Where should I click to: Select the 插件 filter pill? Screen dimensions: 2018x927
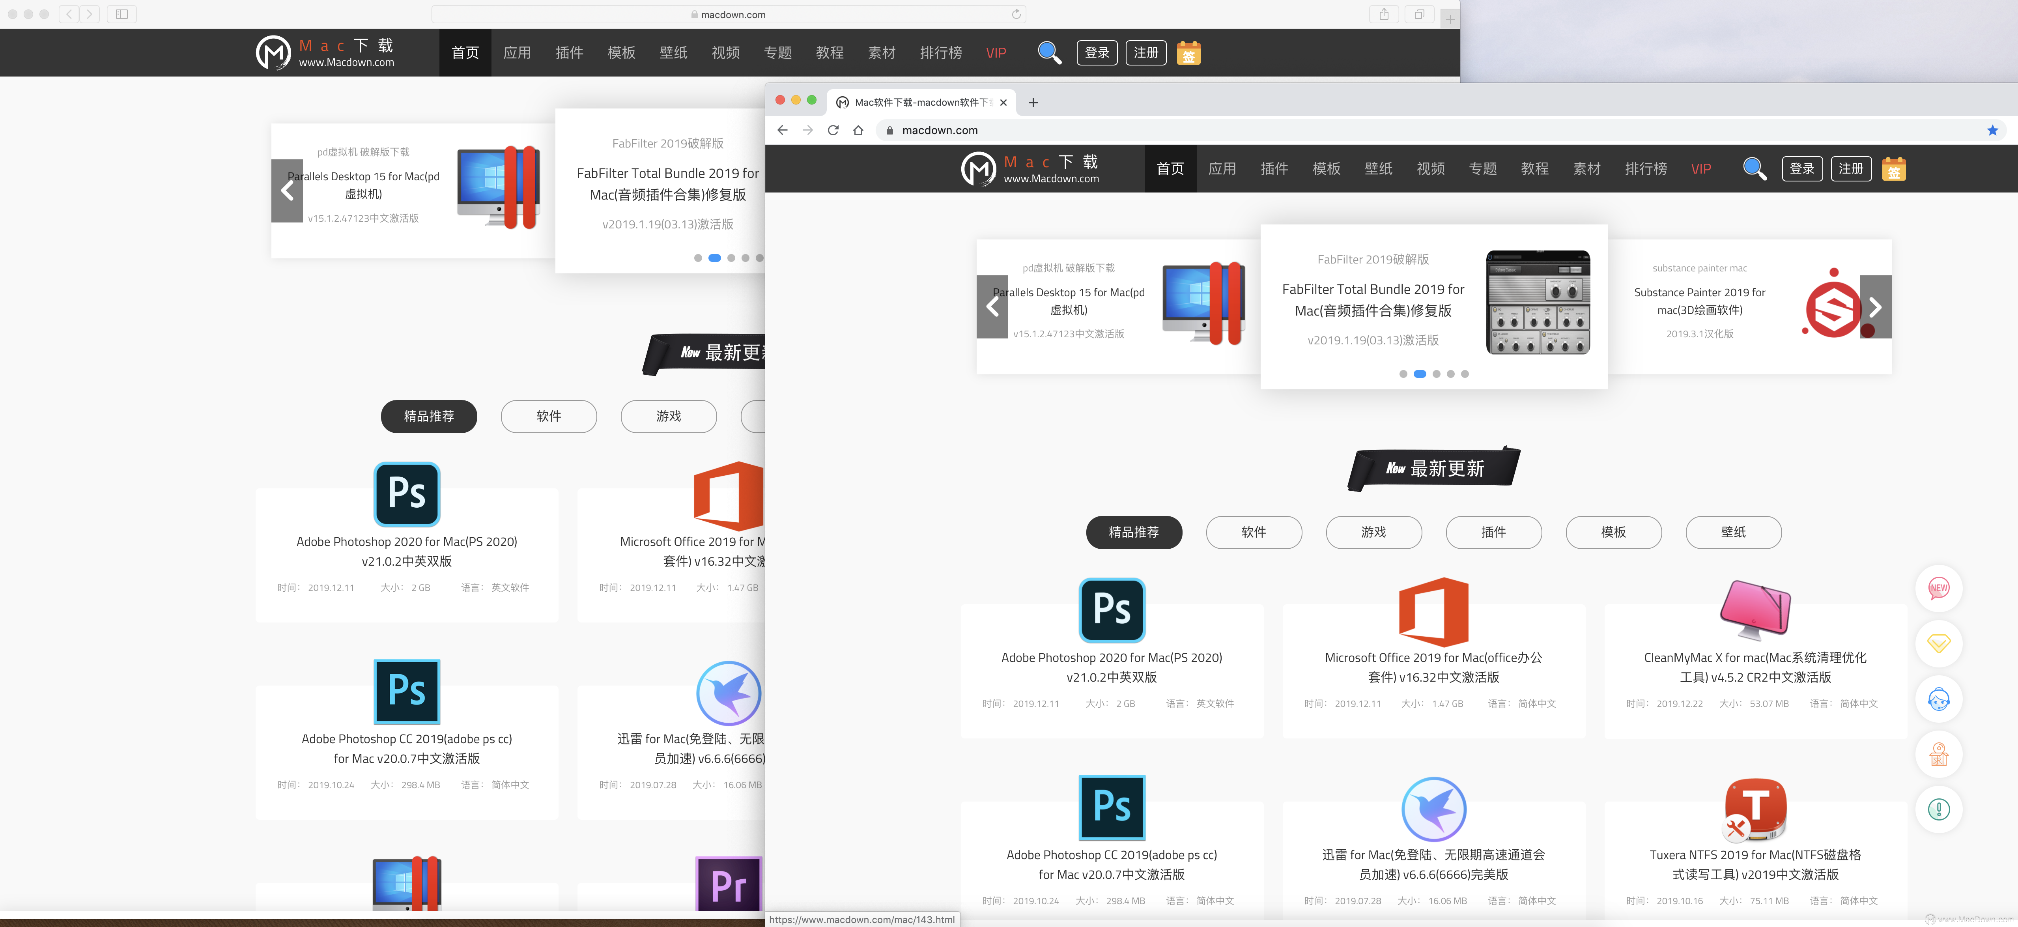(x=1493, y=532)
